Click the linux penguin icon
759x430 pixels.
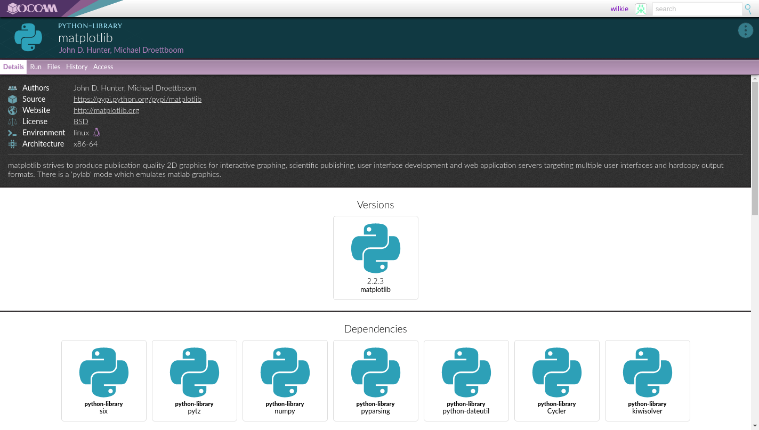96,132
